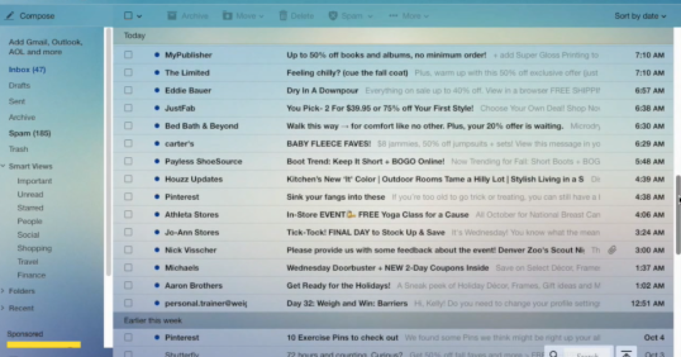The image size is (681, 357).
Task: Open the Shopping smart view
Action: coord(34,248)
